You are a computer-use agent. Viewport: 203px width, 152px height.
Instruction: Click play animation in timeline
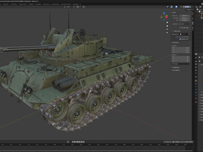point(79,142)
